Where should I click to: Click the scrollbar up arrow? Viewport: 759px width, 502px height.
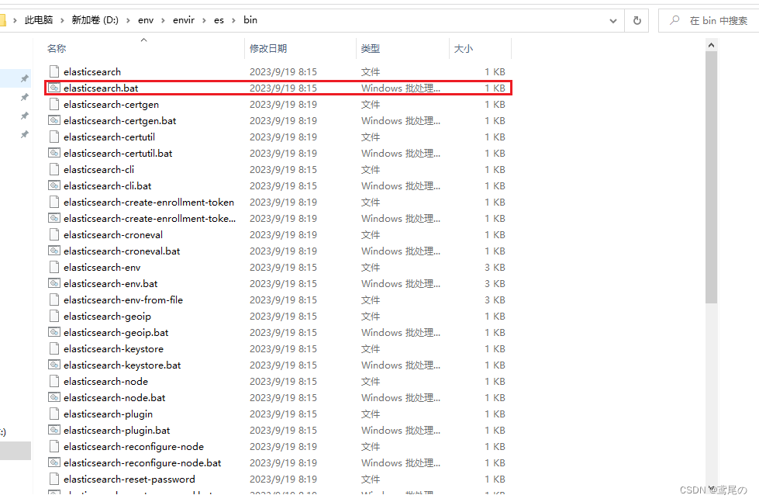[x=711, y=45]
